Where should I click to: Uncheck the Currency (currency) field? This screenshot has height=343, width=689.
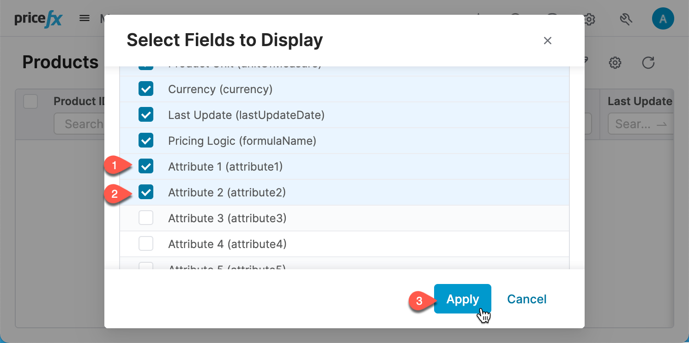point(146,89)
